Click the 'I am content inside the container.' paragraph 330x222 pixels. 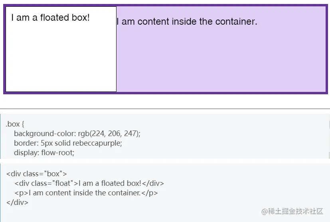[187, 21]
